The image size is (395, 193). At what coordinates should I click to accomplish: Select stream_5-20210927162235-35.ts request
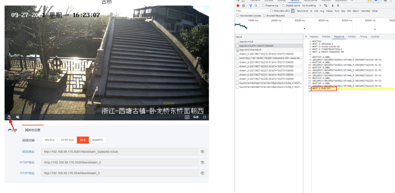click(269, 79)
